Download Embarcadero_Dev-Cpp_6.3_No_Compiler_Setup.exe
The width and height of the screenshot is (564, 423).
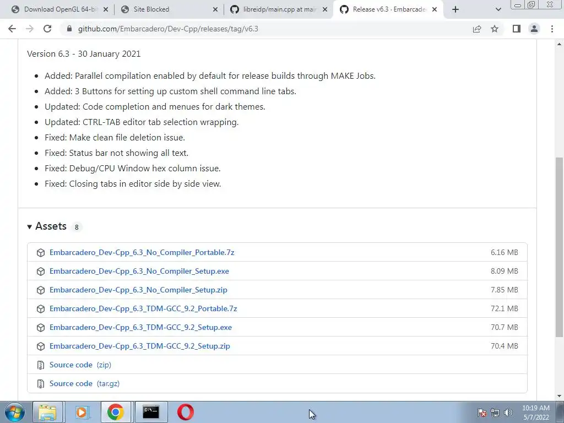(139, 271)
